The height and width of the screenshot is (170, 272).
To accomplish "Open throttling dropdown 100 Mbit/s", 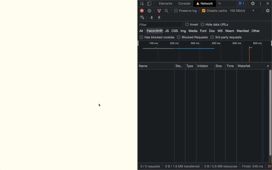I will tap(242, 11).
